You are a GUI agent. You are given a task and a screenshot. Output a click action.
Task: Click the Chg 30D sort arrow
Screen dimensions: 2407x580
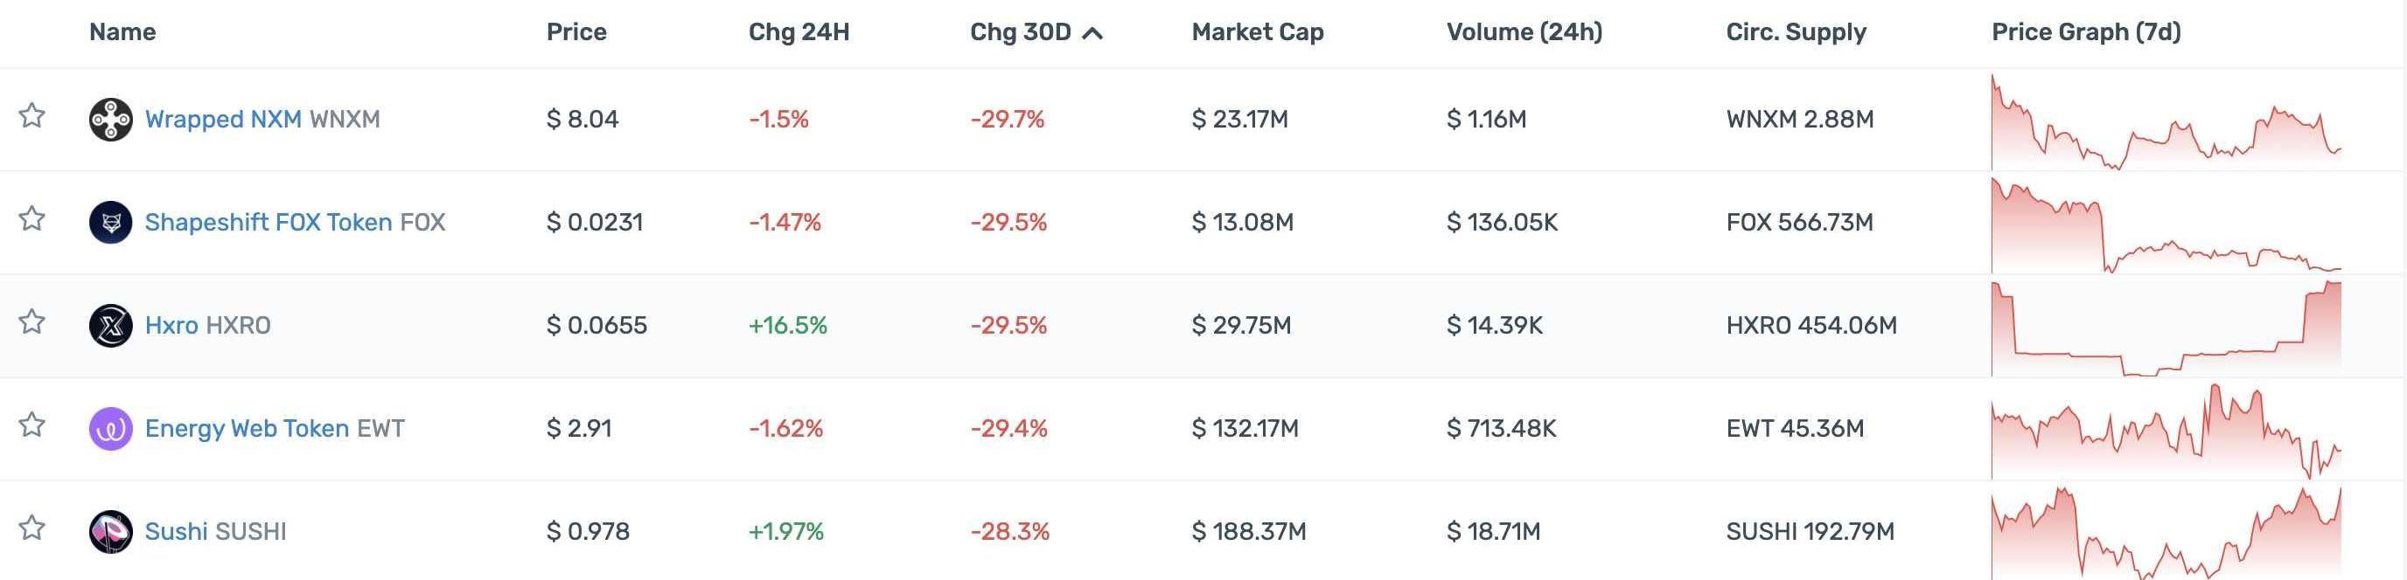point(1092,33)
